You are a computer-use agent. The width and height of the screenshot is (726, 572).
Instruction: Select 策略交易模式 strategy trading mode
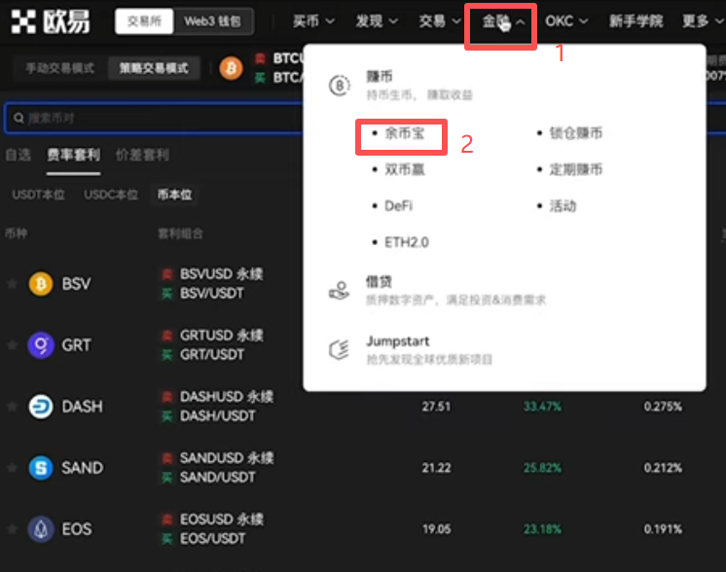[x=154, y=68]
